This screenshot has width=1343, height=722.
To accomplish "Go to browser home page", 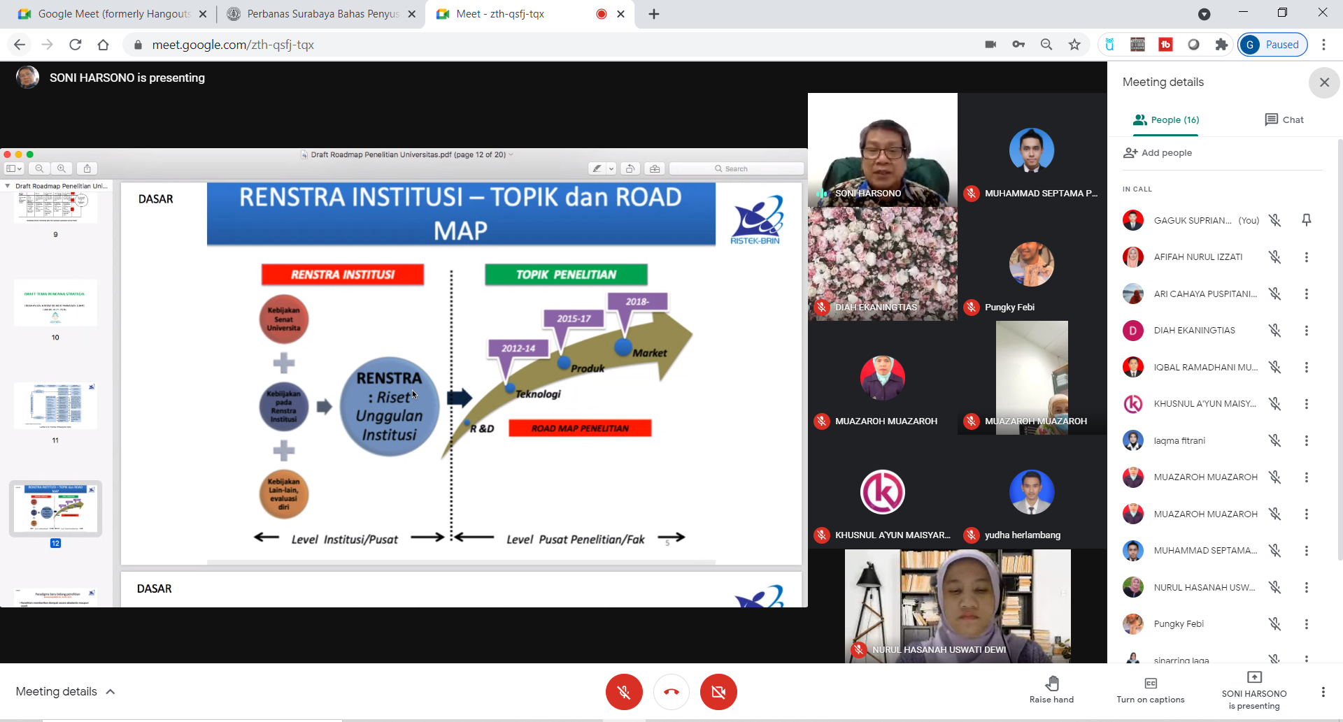I will pyautogui.click(x=103, y=45).
